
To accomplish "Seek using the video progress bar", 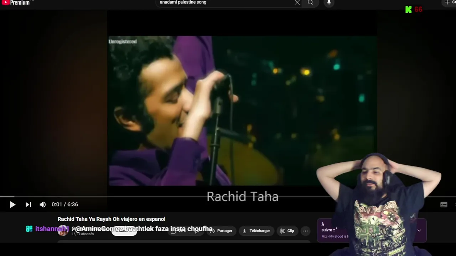I will pyautogui.click(x=228, y=196).
